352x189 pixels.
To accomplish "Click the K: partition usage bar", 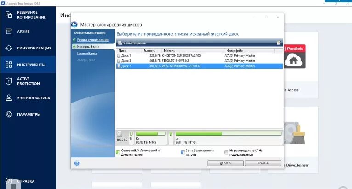I will pyautogui.click(x=151, y=134).
